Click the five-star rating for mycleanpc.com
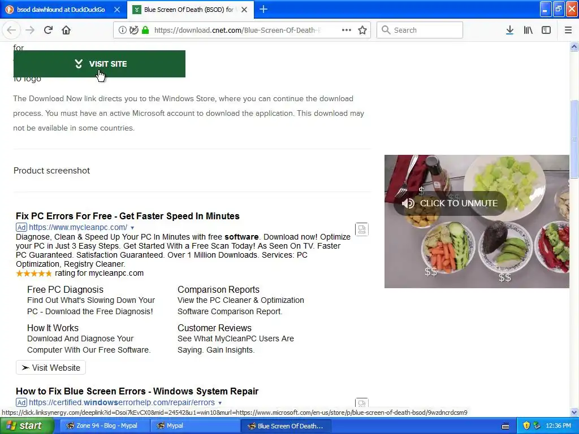Viewport: 579px width, 434px height. click(x=33, y=274)
